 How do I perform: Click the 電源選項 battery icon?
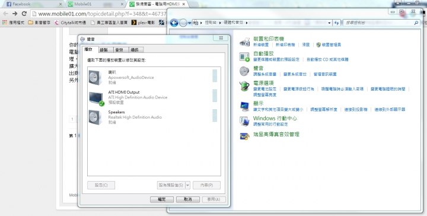point(244,86)
